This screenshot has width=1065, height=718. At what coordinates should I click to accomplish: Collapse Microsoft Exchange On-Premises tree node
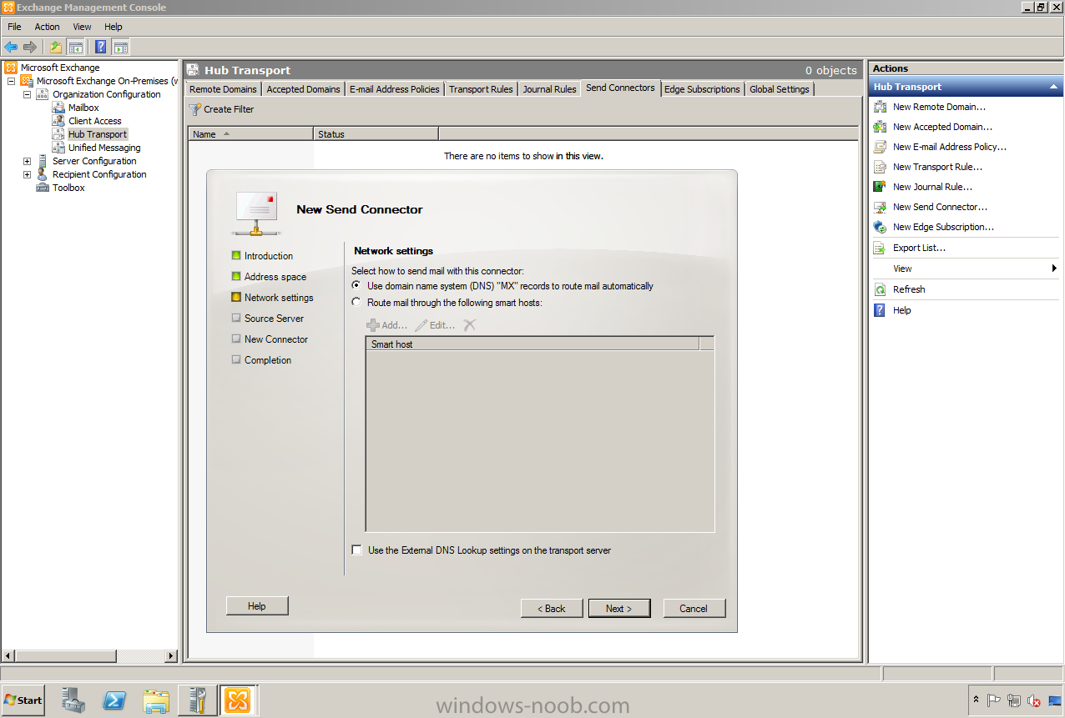click(x=11, y=81)
